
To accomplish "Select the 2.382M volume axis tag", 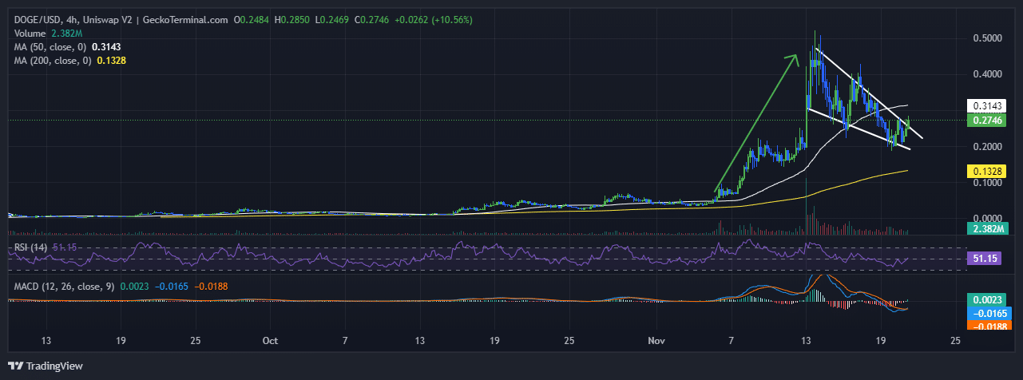I will point(988,229).
